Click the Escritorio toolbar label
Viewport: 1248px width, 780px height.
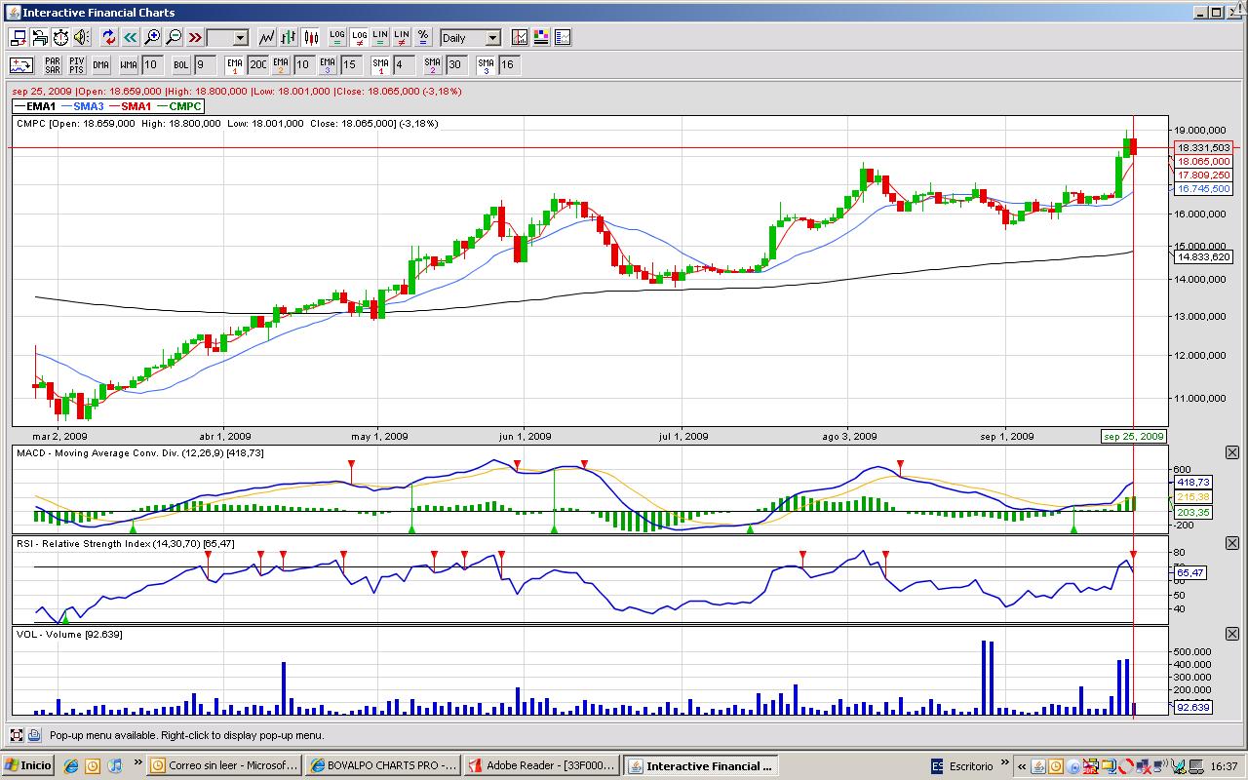[970, 766]
